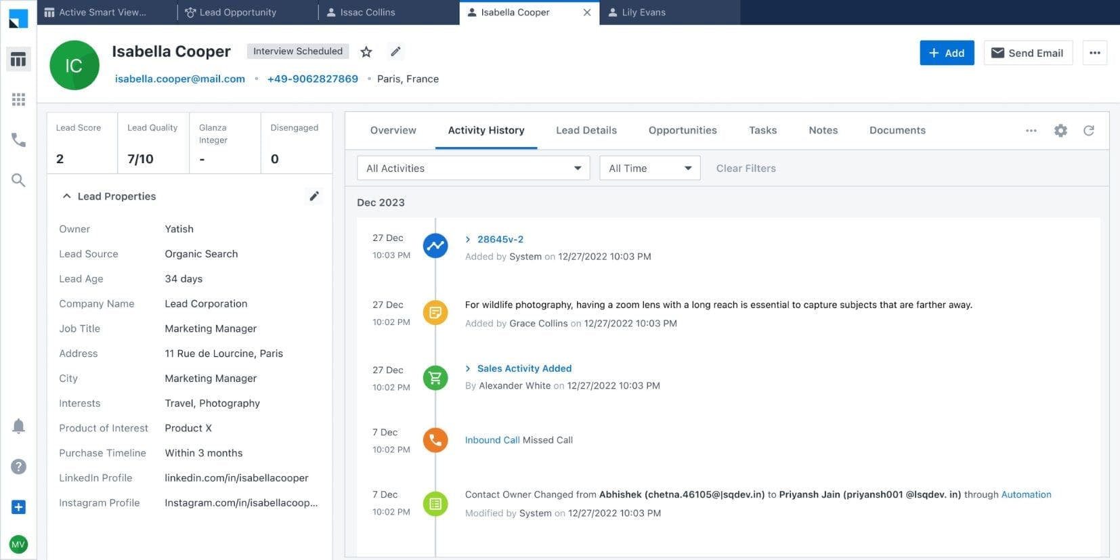The height and width of the screenshot is (560, 1120).
Task: Expand the 28645v-2 activity chevron
Action: click(468, 240)
